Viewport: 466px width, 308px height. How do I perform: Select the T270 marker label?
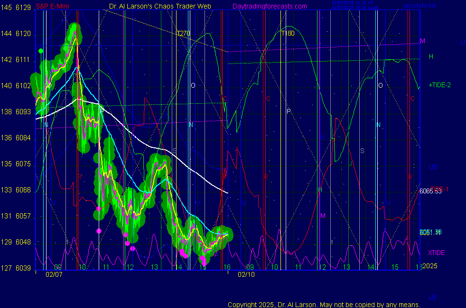click(x=183, y=34)
